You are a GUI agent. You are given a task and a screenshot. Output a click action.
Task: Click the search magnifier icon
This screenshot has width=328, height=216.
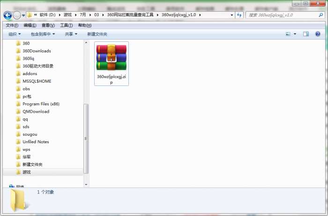point(321,15)
